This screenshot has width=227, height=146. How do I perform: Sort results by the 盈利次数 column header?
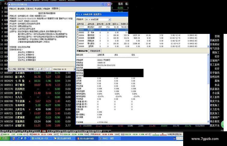pos(100,24)
